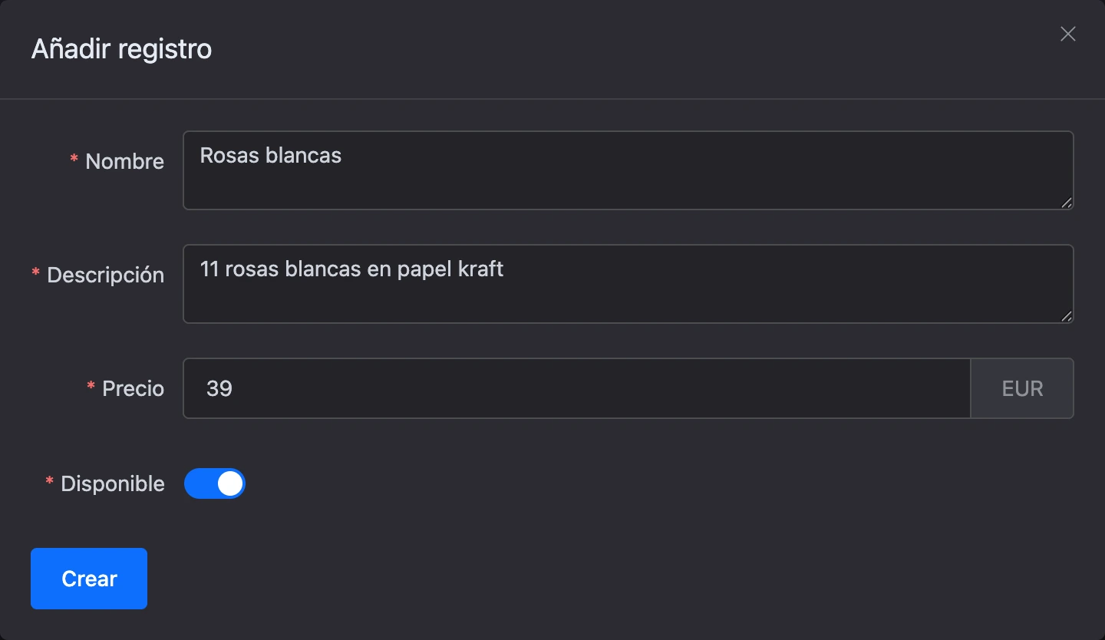The image size is (1105, 640).
Task: Click the Precio field label
Action: 134,388
